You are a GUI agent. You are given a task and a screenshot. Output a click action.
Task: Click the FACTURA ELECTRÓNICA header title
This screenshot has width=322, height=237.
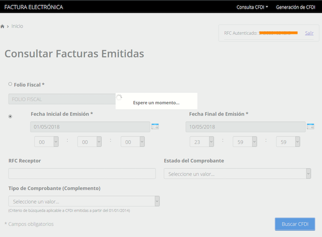pyautogui.click(x=34, y=7)
